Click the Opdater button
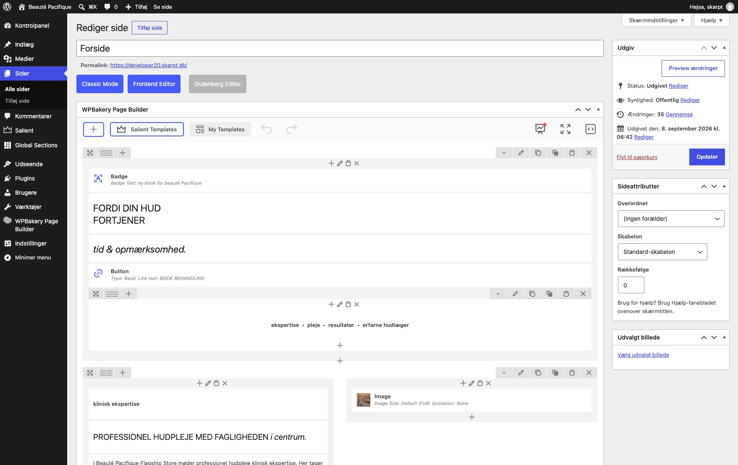 (x=707, y=157)
